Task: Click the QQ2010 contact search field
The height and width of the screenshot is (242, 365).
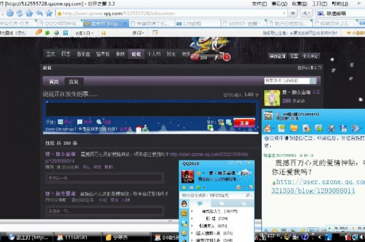Action: tap(213, 195)
